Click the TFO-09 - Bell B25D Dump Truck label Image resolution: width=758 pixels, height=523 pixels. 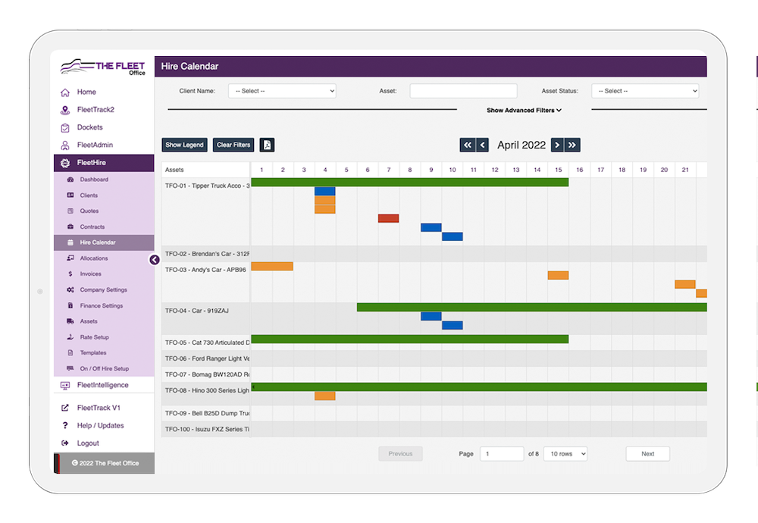207,413
